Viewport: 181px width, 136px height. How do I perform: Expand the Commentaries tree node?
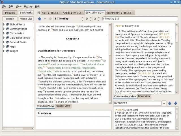tap(4, 29)
